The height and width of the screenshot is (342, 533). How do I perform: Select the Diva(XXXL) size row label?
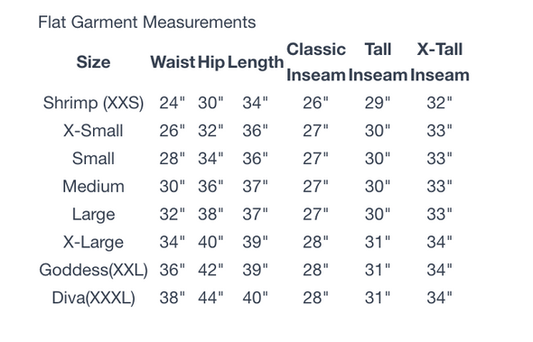tap(93, 298)
